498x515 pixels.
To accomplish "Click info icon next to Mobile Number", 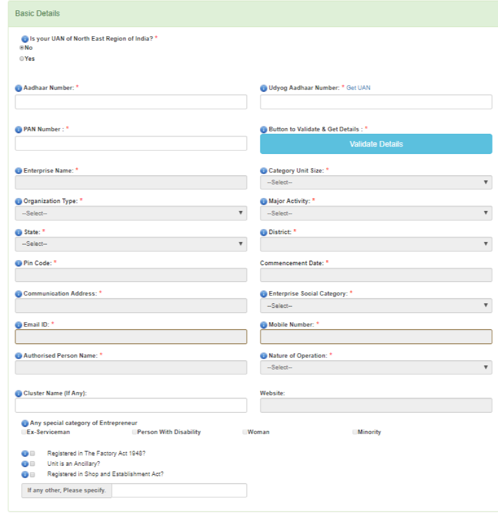I will click(x=263, y=325).
